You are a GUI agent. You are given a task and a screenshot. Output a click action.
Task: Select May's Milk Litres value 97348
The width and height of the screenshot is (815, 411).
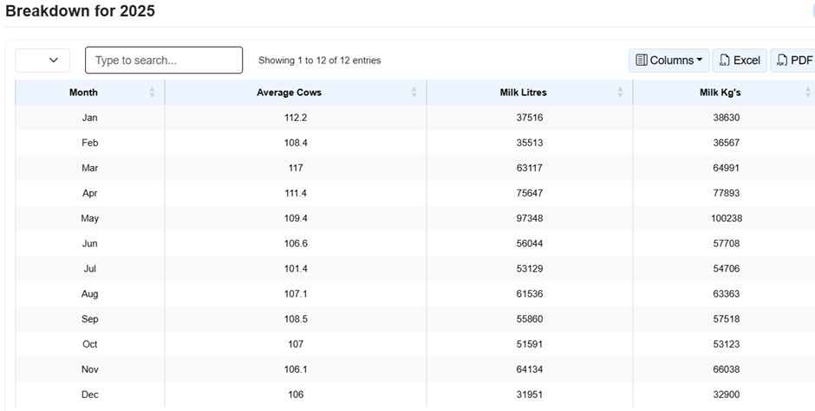(528, 218)
